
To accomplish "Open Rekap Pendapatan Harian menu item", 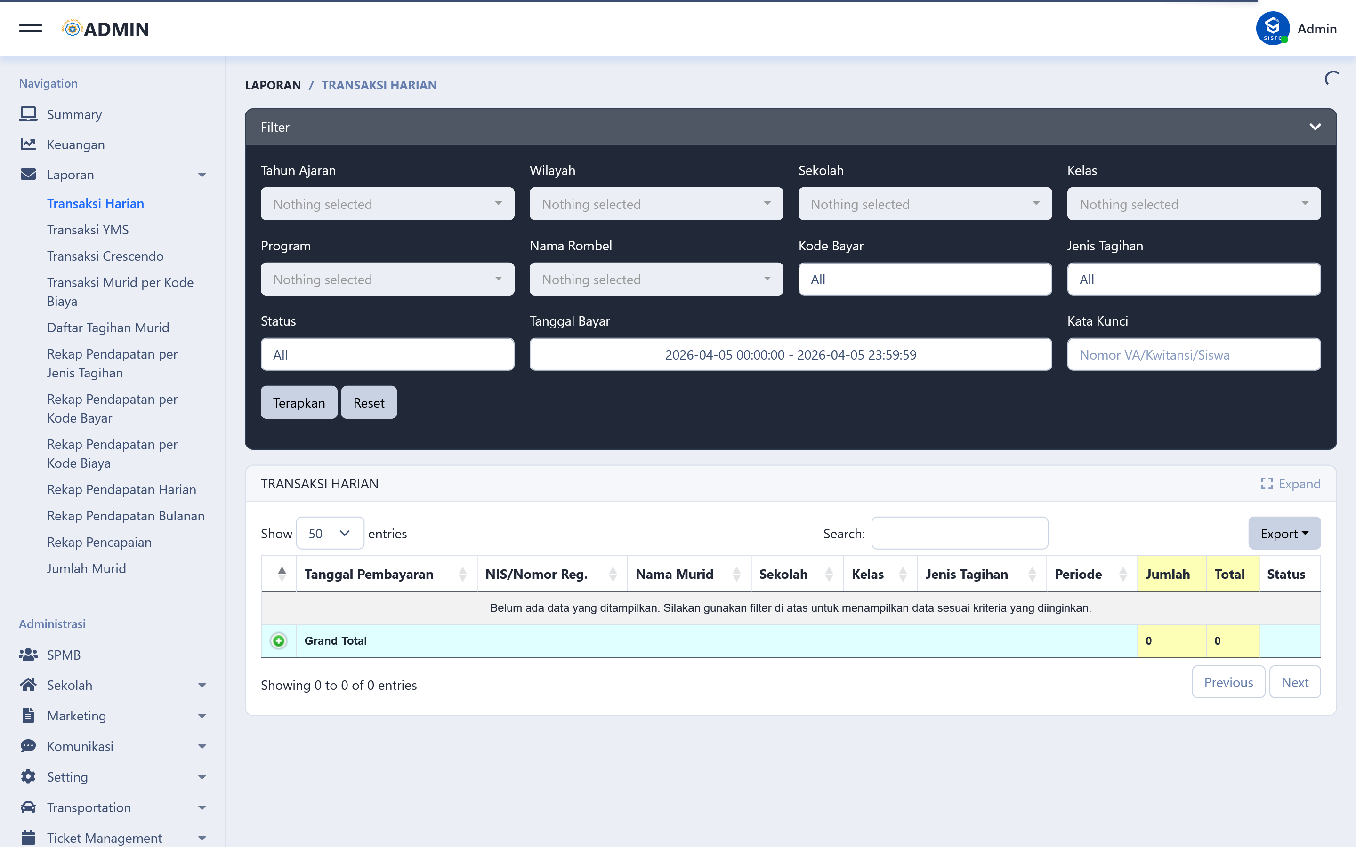I will point(121,489).
